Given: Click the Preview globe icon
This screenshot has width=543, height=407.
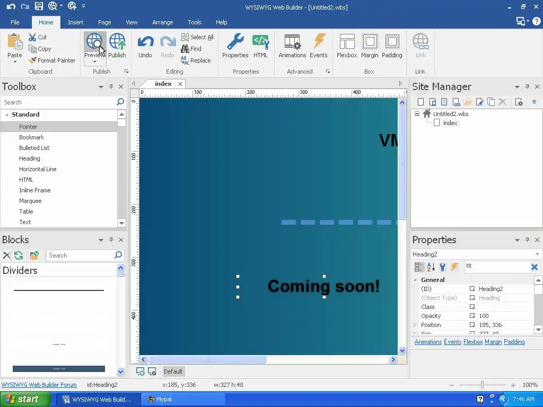Looking at the screenshot, I should coord(94,41).
